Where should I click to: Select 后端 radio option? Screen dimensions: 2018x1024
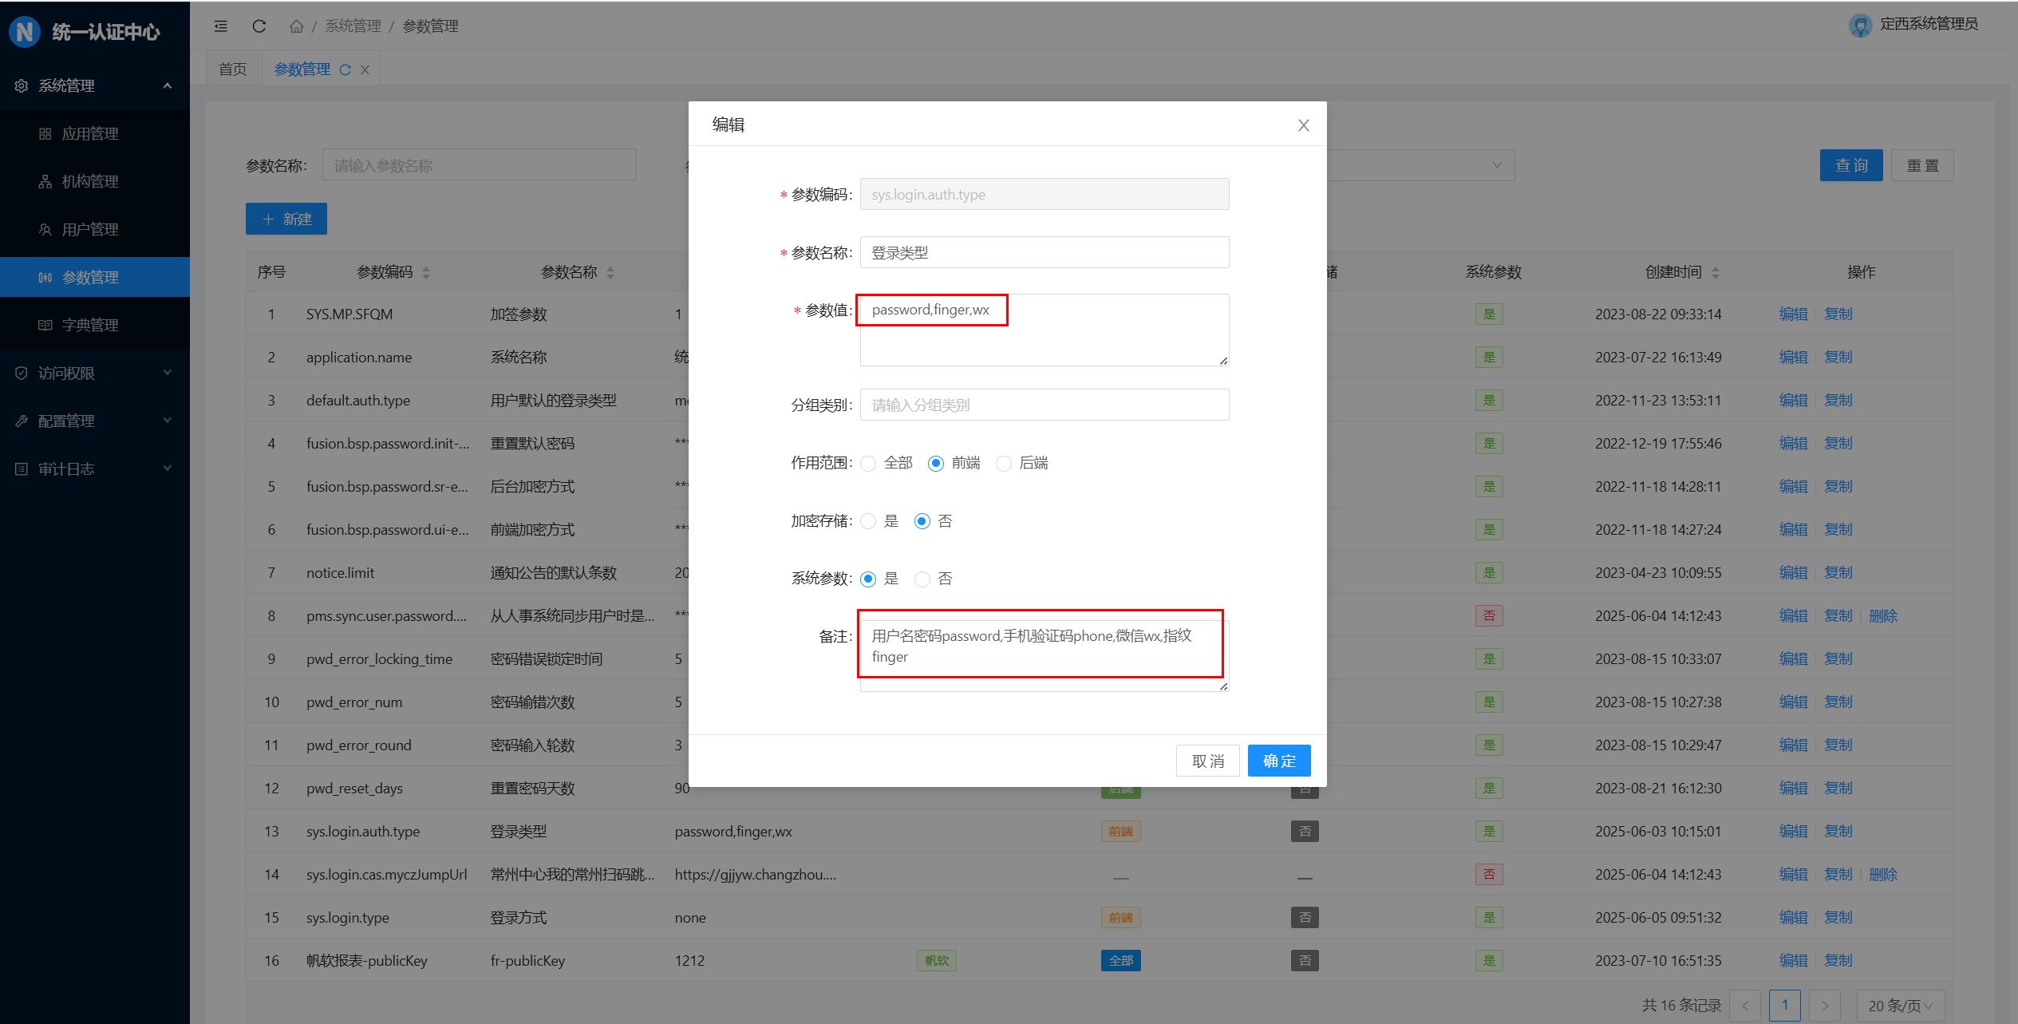(1004, 464)
